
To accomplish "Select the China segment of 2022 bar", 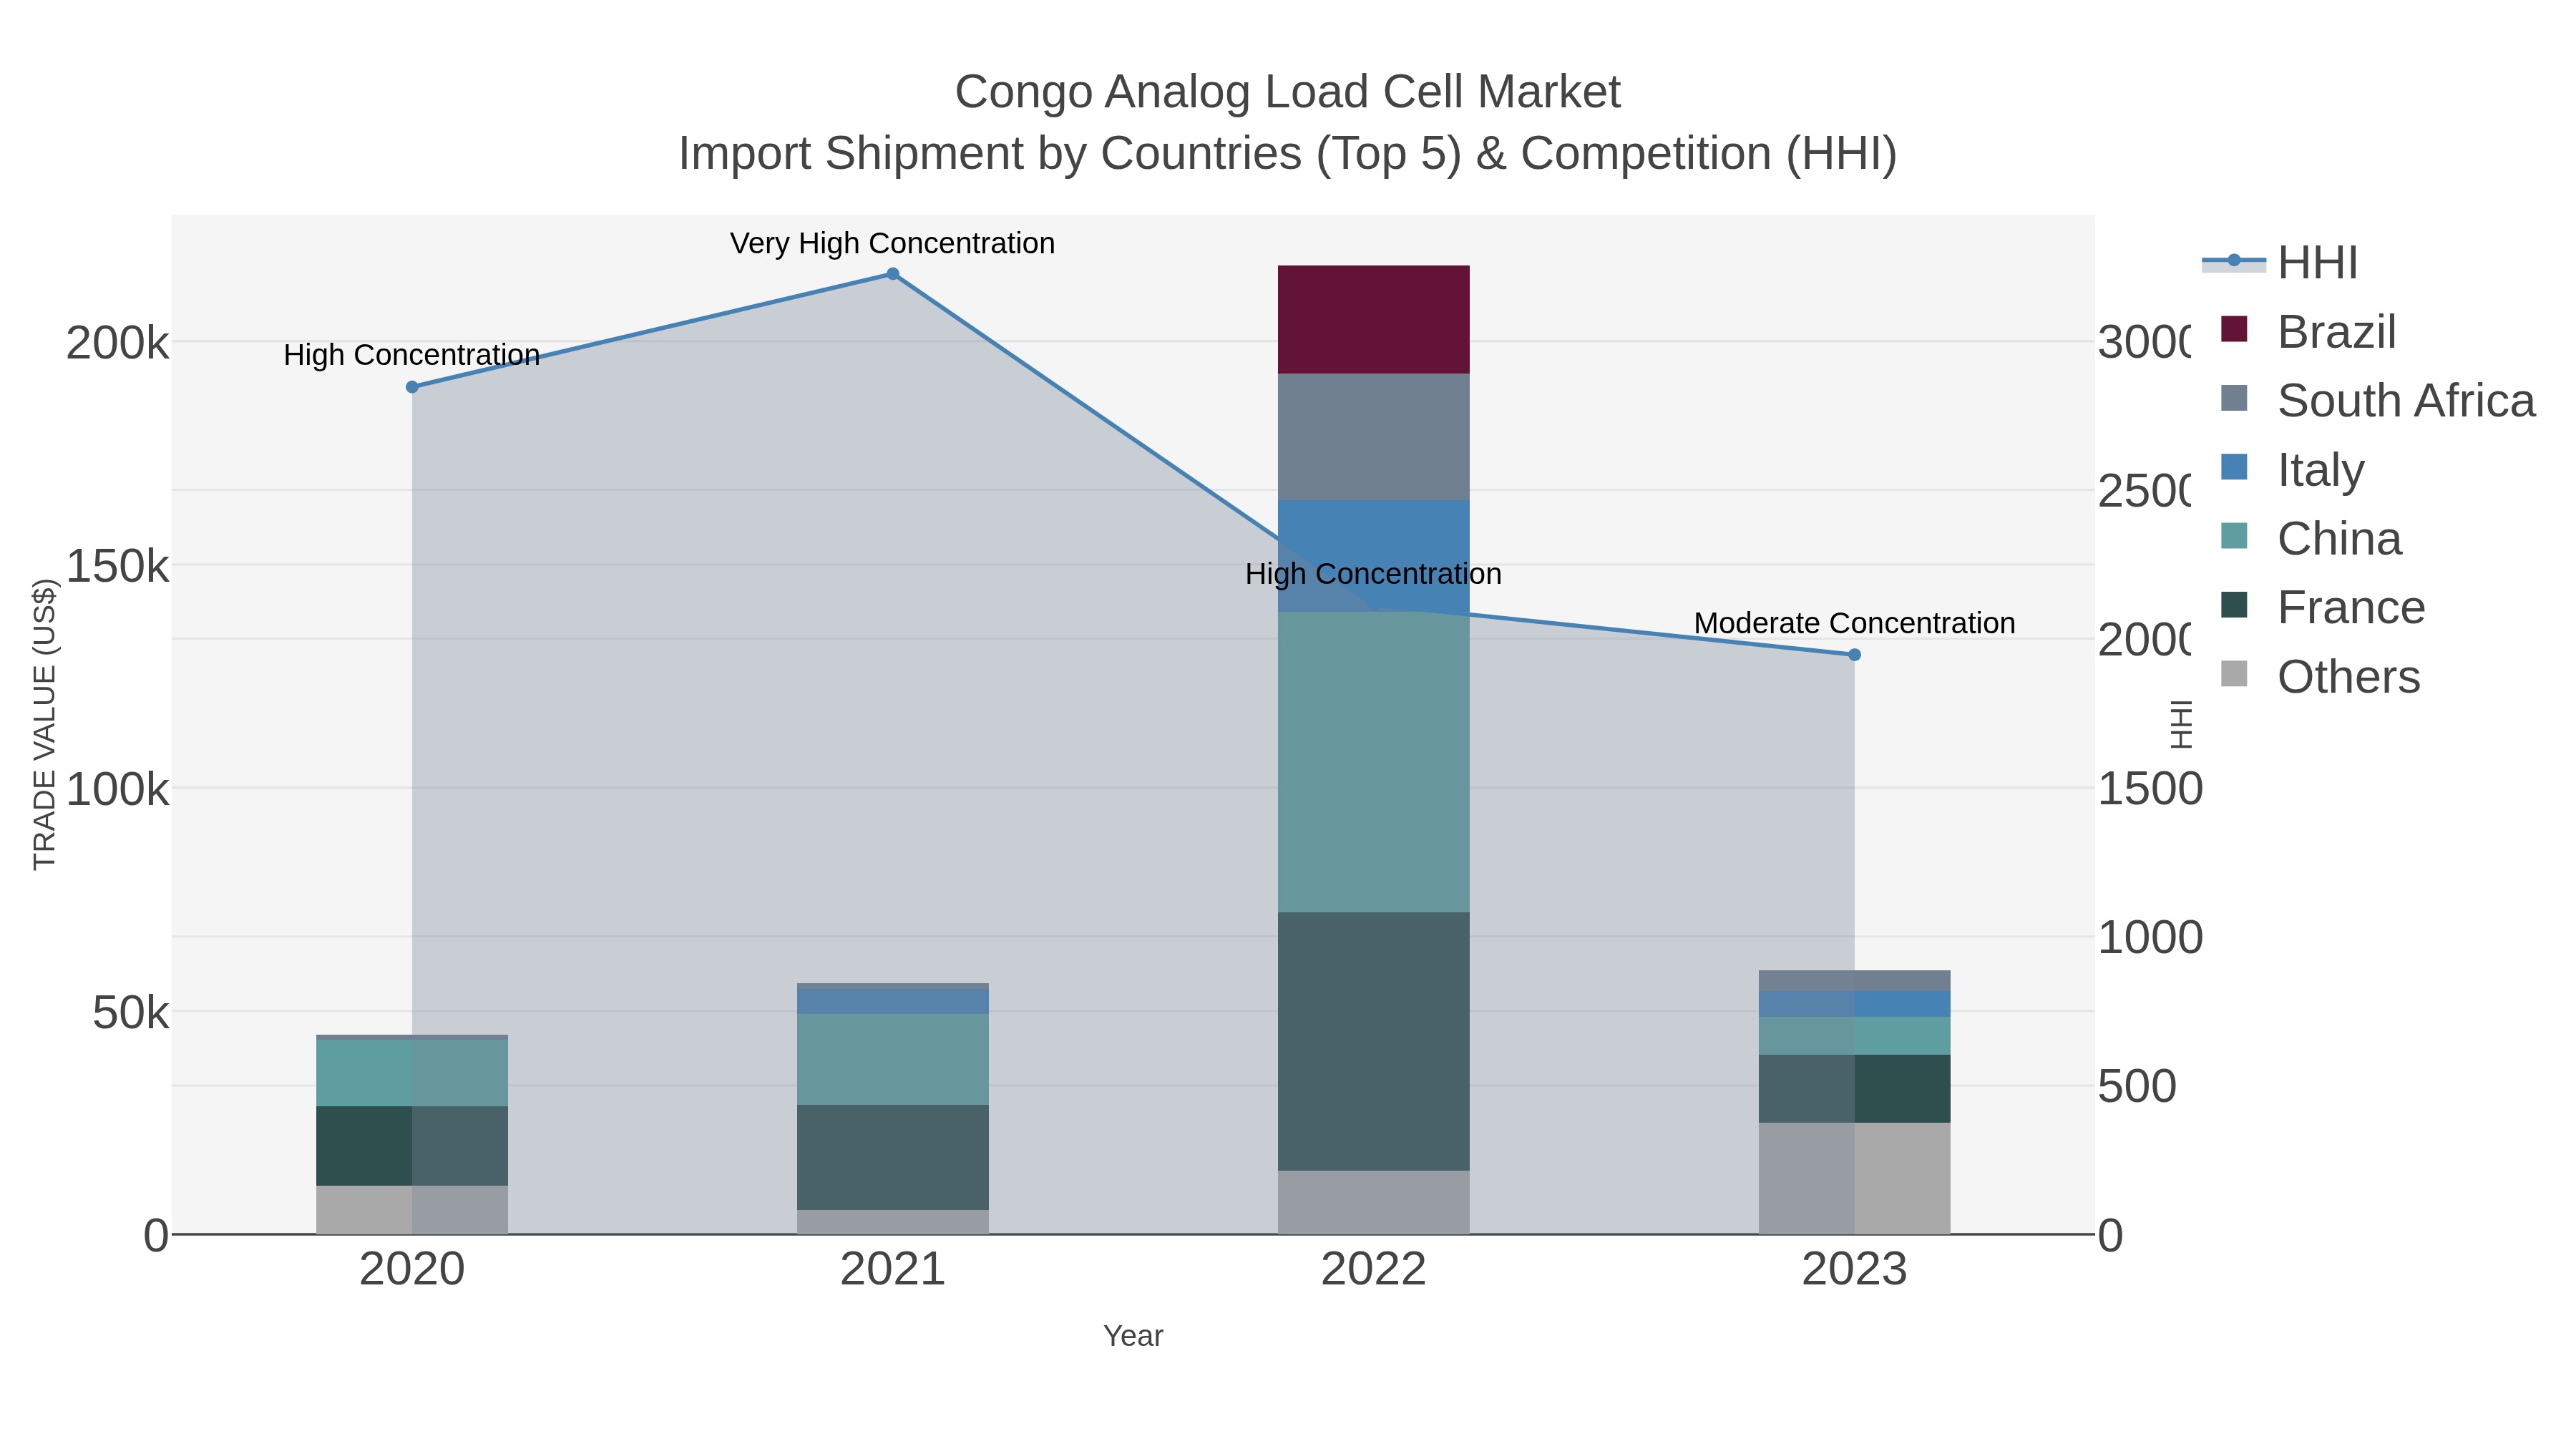I will pos(1374,762).
